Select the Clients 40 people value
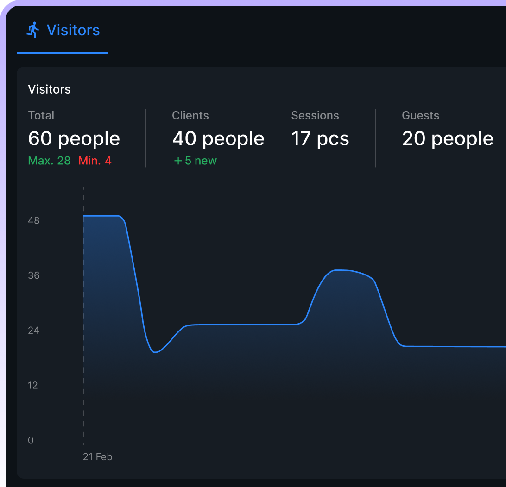Screen dimensions: 506x487 click(218, 139)
